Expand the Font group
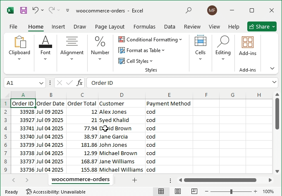282x196 pixels. [x=45, y=48]
